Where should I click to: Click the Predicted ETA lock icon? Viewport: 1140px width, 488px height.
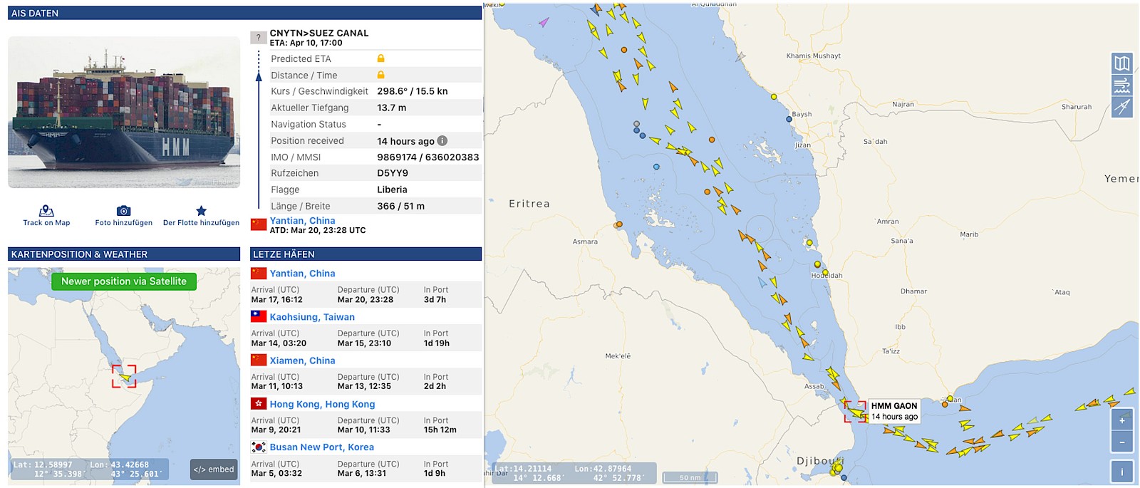pyautogui.click(x=380, y=58)
